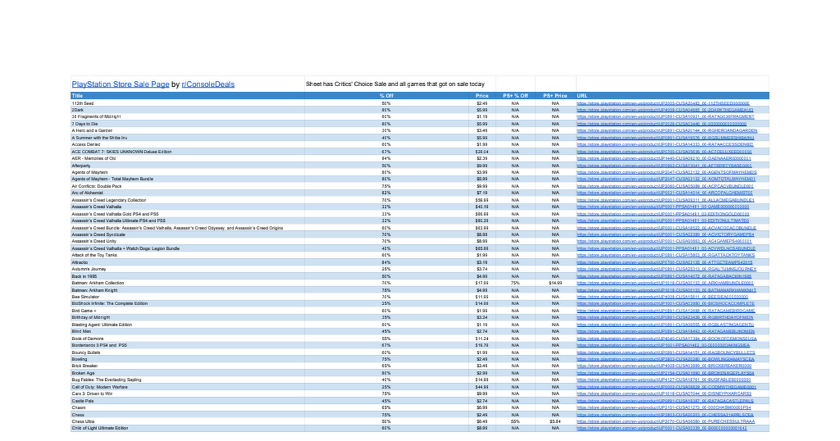This screenshot has height=441, width=840.
Task: Select the 'Chasm' title cell
Action: pos(188,407)
